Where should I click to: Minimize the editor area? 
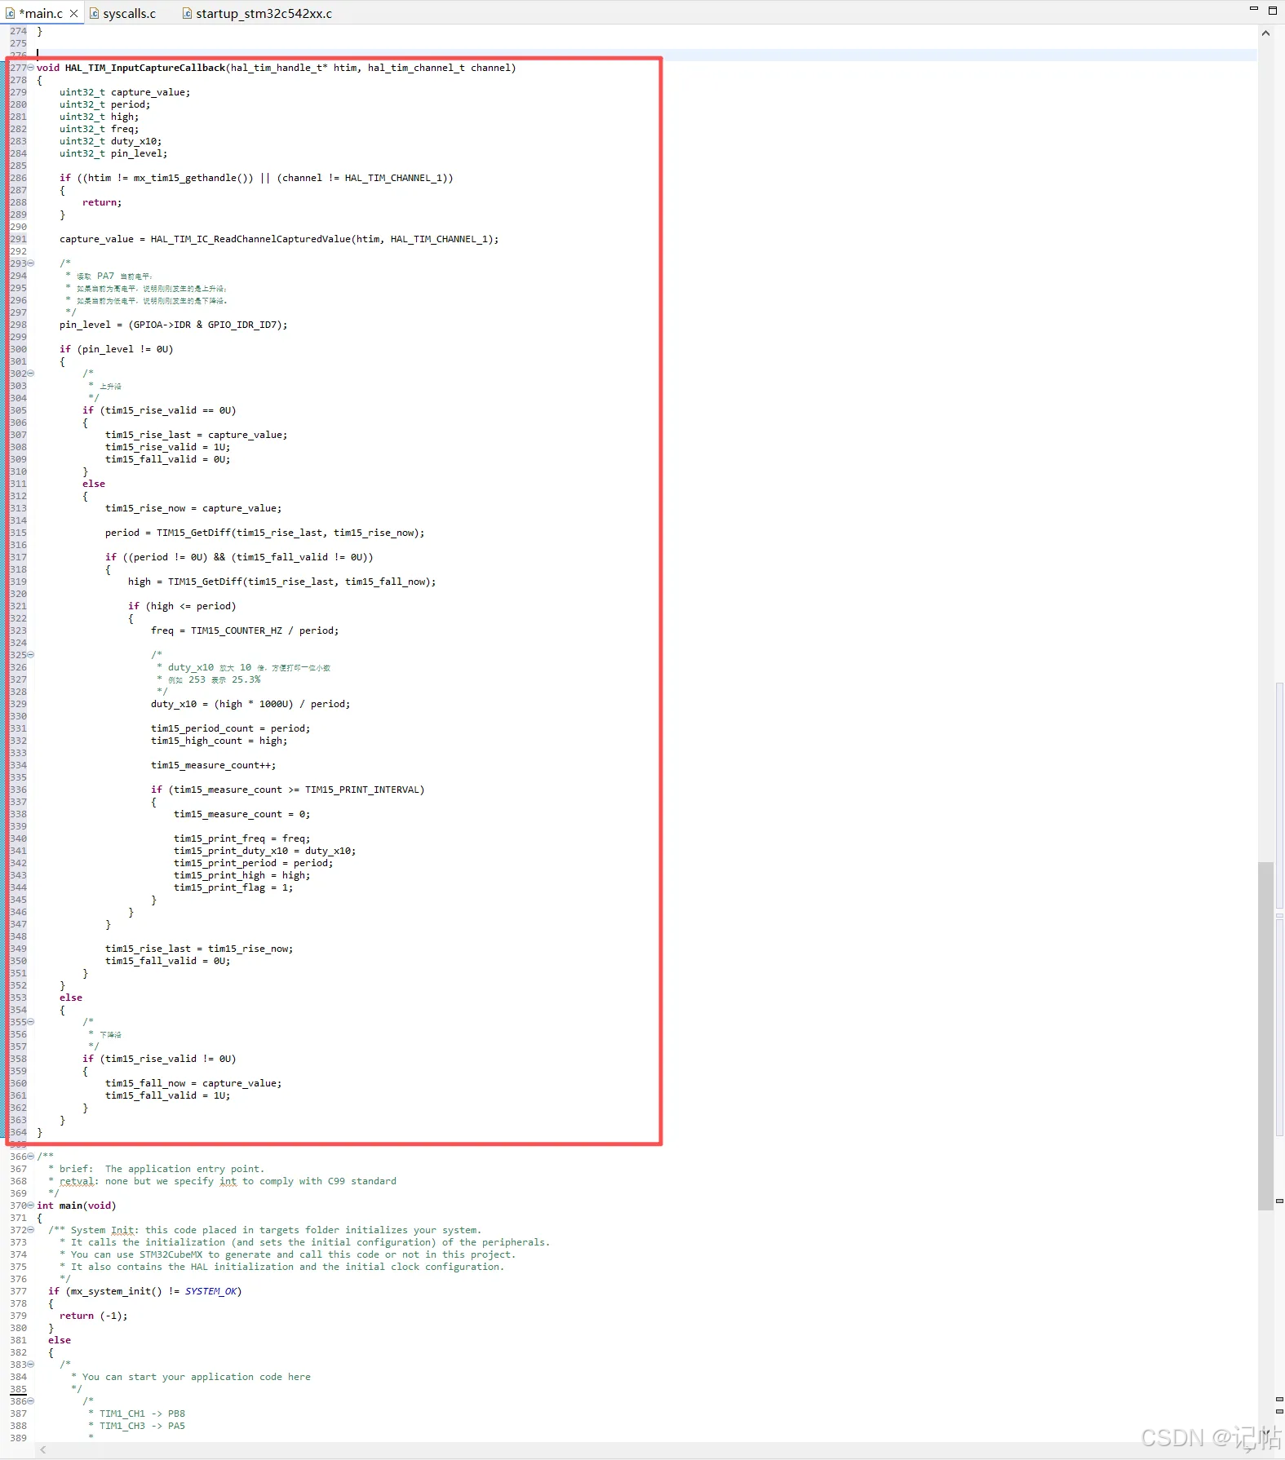1254,8
